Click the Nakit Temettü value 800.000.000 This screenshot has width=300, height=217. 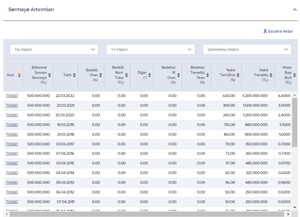(x=256, y=134)
